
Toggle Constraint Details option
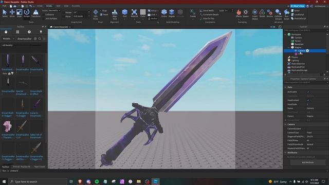click(x=209, y=14)
